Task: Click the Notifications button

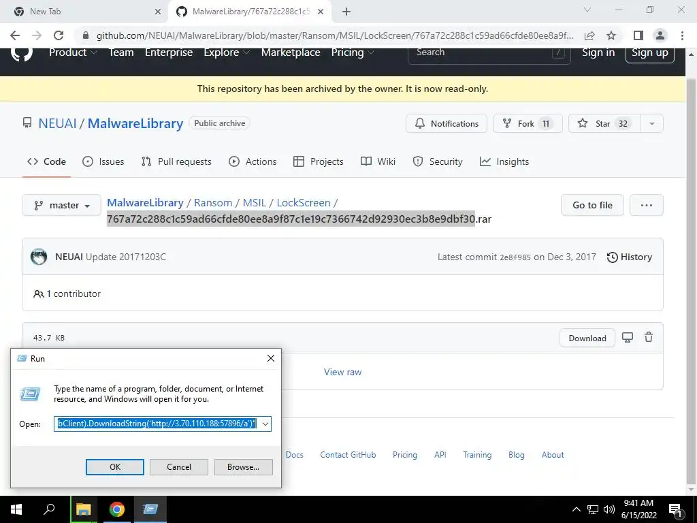Action: coord(447,124)
